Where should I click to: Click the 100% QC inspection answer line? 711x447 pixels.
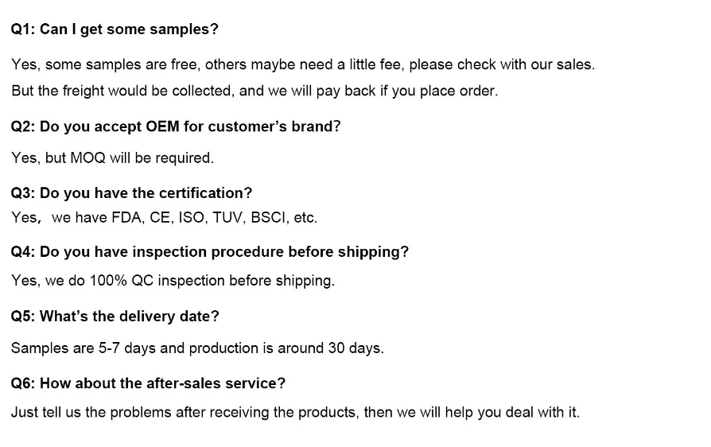(x=173, y=281)
